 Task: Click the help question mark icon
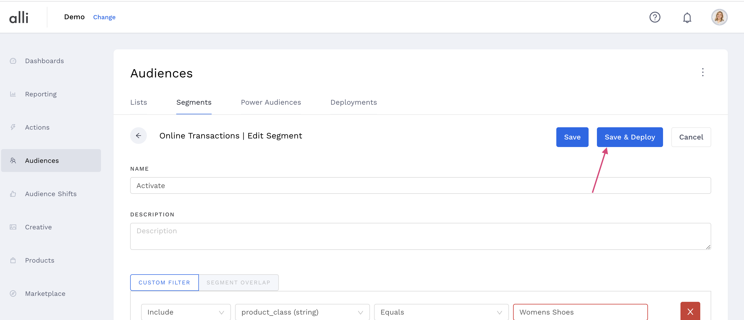click(x=655, y=17)
